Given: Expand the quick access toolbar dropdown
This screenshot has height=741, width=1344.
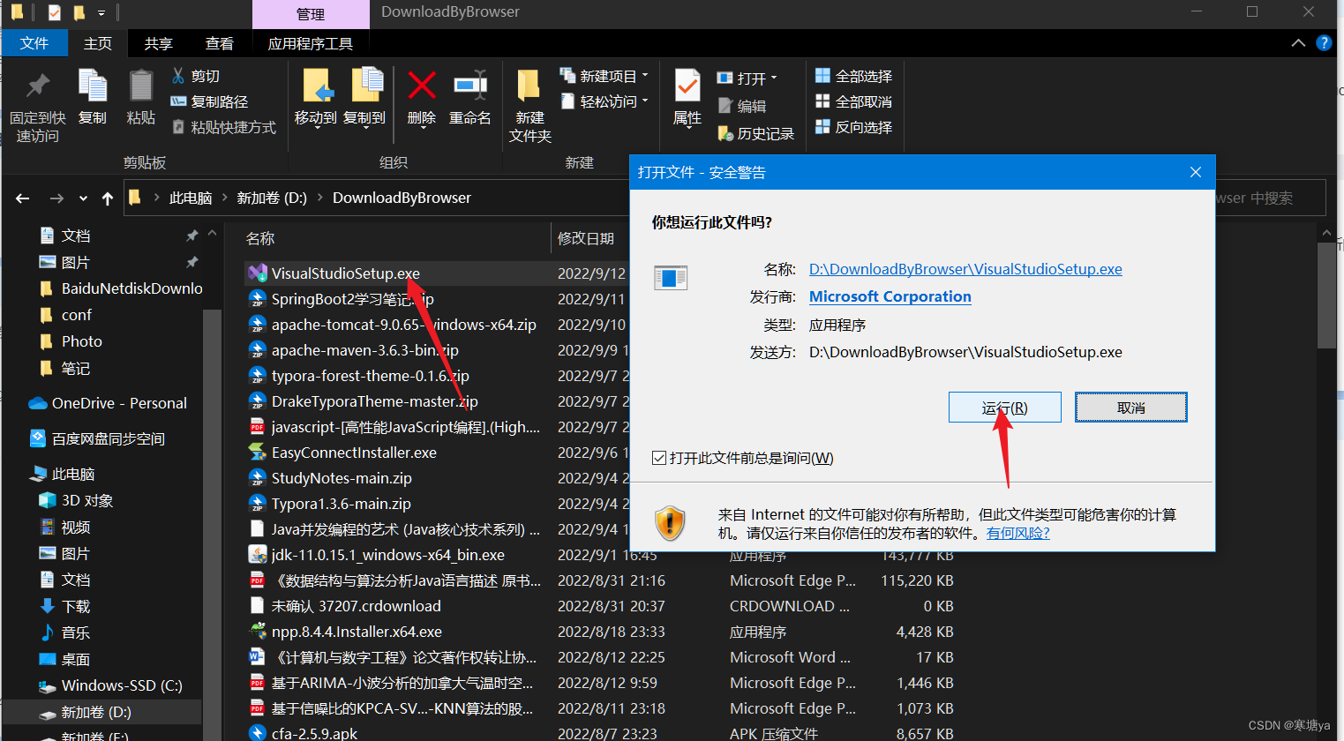Looking at the screenshot, I should [x=101, y=12].
